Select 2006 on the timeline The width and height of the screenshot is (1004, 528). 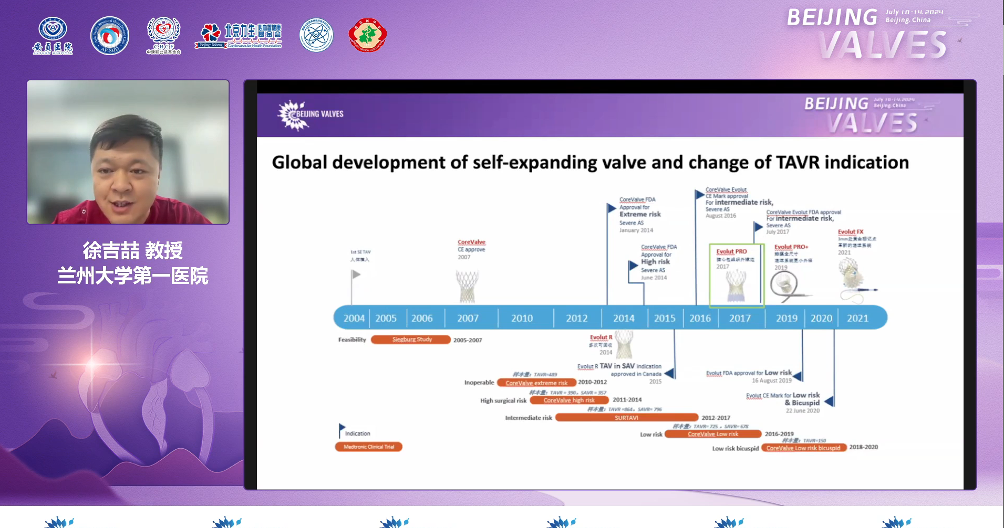click(422, 318)
